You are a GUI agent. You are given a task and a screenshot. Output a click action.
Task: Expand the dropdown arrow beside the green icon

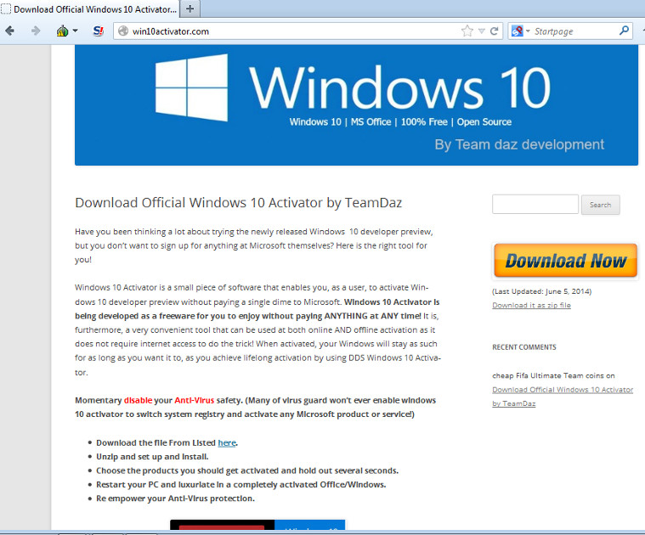click(x=76, y=31)
